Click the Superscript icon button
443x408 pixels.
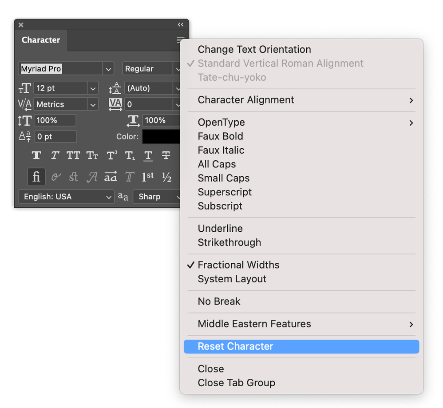click(x=111, y=155)
